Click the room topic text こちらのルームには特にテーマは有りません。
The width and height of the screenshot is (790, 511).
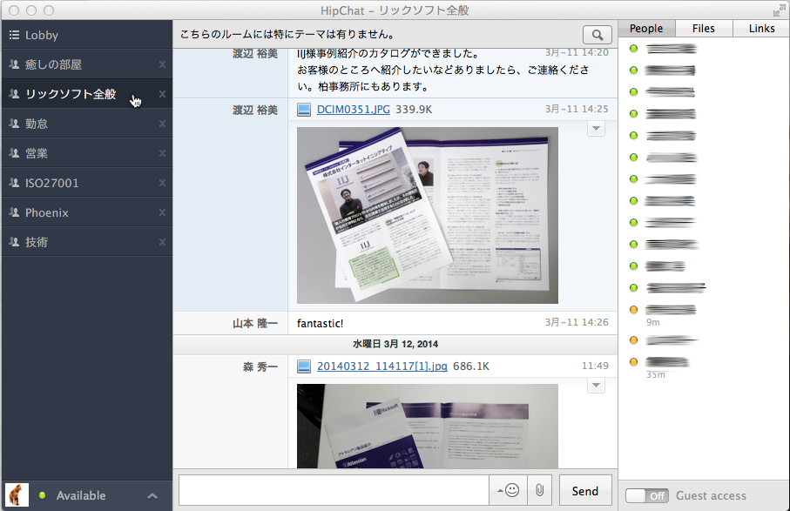(x=287, y=34)
